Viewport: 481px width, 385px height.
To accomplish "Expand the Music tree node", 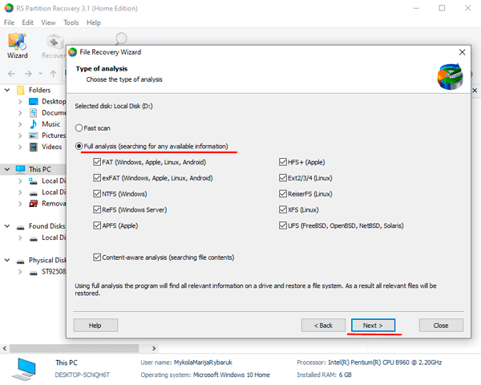I will click(x=20, y=124).
